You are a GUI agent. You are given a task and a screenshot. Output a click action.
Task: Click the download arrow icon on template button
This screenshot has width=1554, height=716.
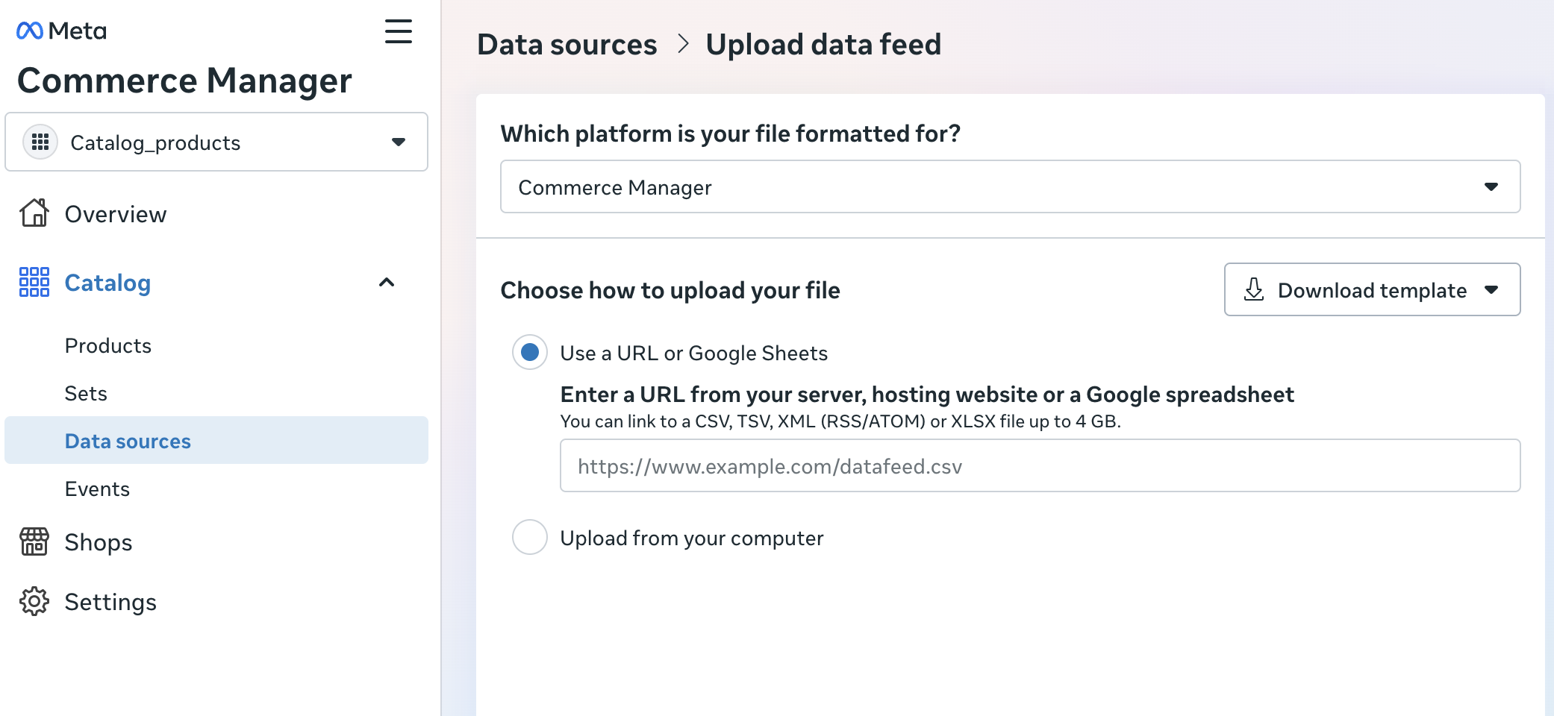[1254, 289]
